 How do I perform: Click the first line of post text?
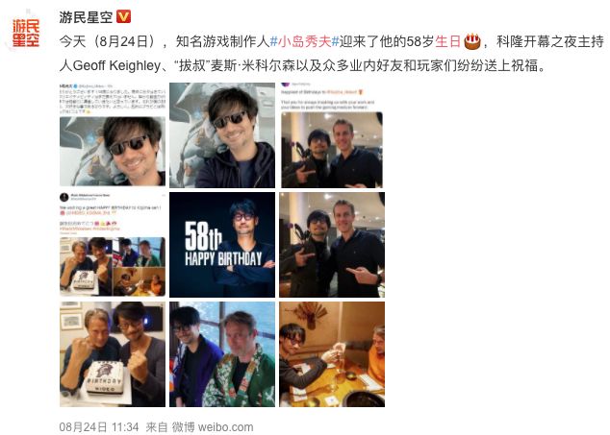pyautogui.click(x=331, y=41)
